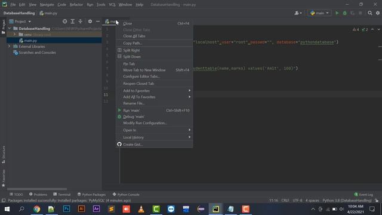Open the Navigate menu
This screenshot has height=215, width=382.
[x=47, y=5]
